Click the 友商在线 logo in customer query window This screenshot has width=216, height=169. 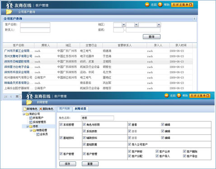click(19, 5)
